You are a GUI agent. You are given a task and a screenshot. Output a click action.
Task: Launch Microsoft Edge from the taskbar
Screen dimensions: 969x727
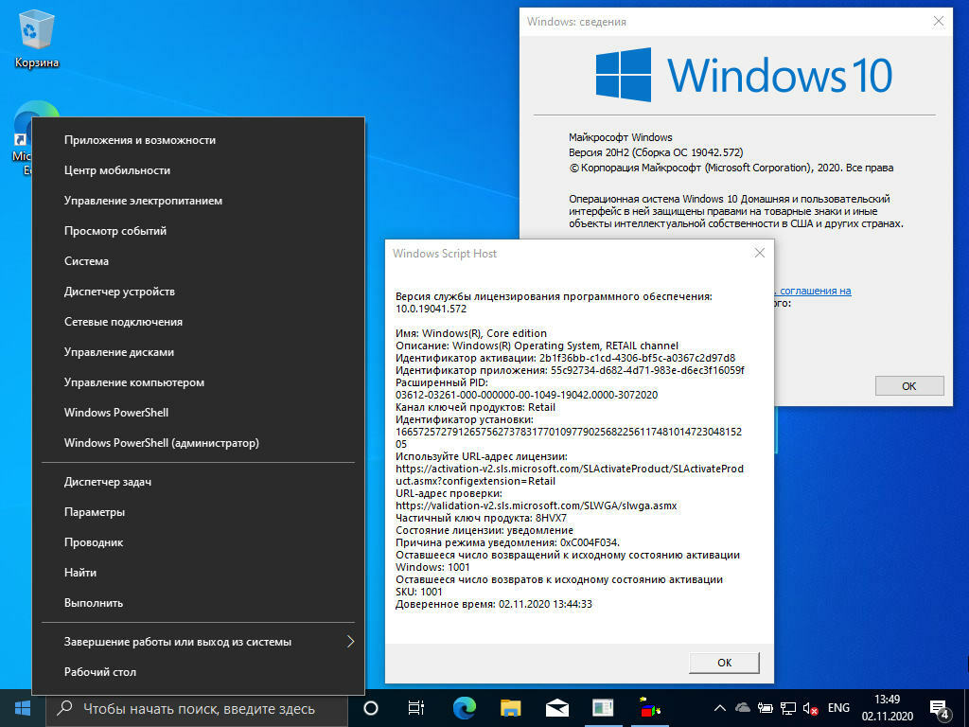click(464, 708)
